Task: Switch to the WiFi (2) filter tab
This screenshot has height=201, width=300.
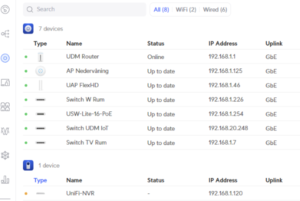Action: (x=186, y=9)
